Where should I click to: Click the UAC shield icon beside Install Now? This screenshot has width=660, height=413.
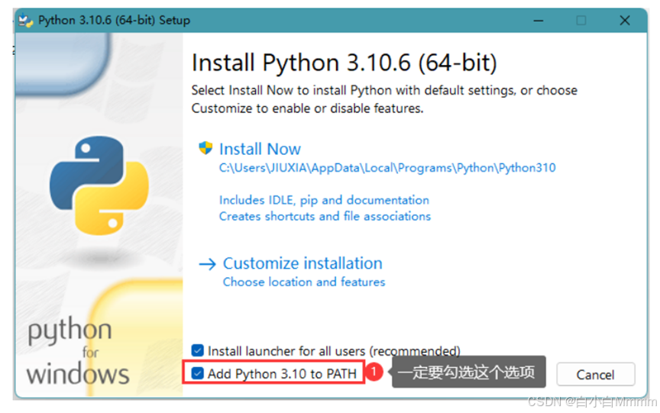[205, 148]
